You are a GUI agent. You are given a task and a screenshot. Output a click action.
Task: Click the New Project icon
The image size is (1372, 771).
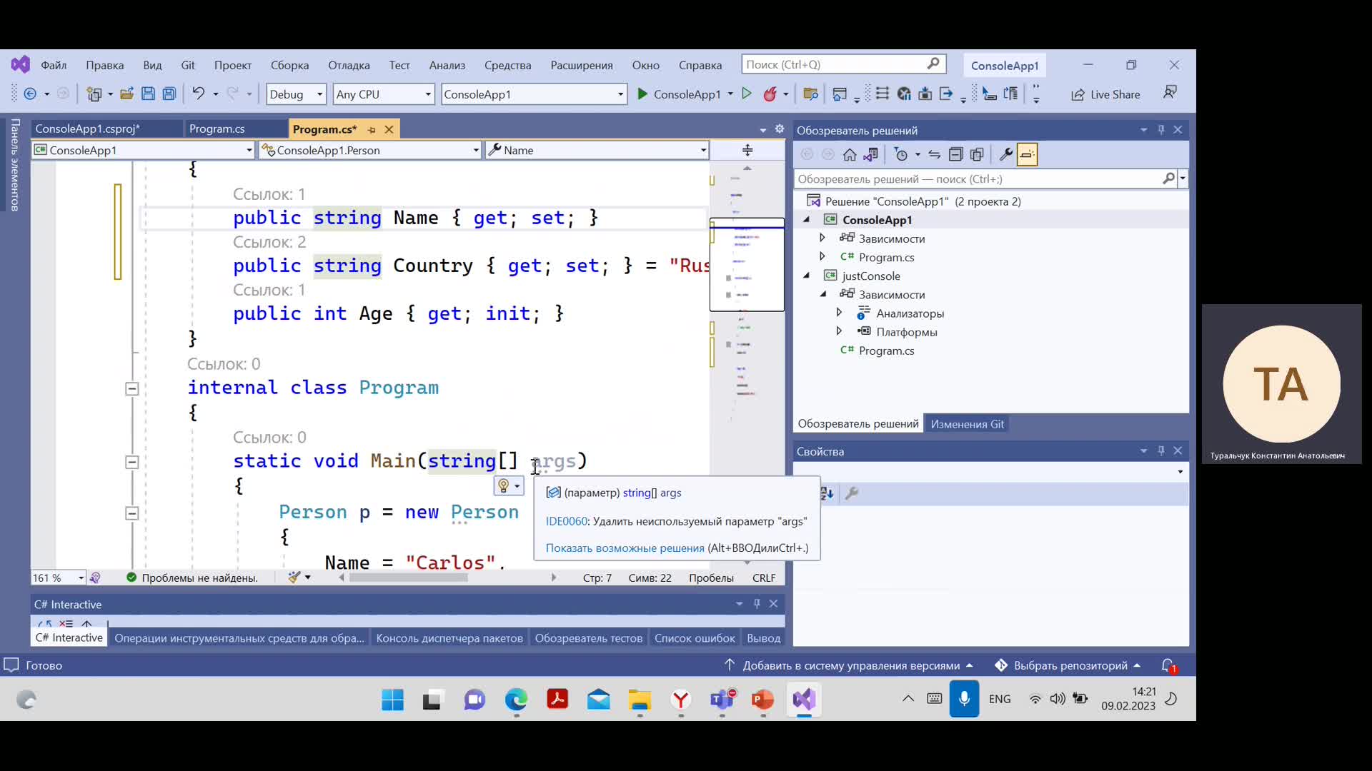click(94, 94)
